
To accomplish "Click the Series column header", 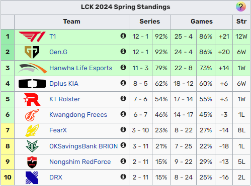I will click(150, 22).
